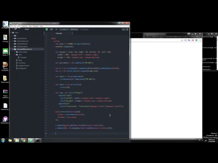The width and height of the screenshot is (218, 163).
Task: Open the GitHub Desktop shortcut
Action: click(5, 120)
